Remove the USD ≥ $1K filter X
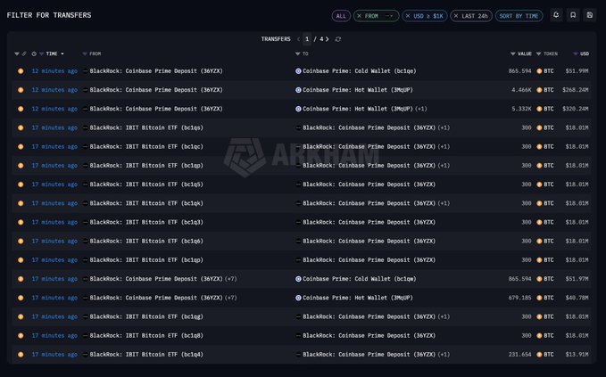Screen dimensions: 606x377 [408, 16]
